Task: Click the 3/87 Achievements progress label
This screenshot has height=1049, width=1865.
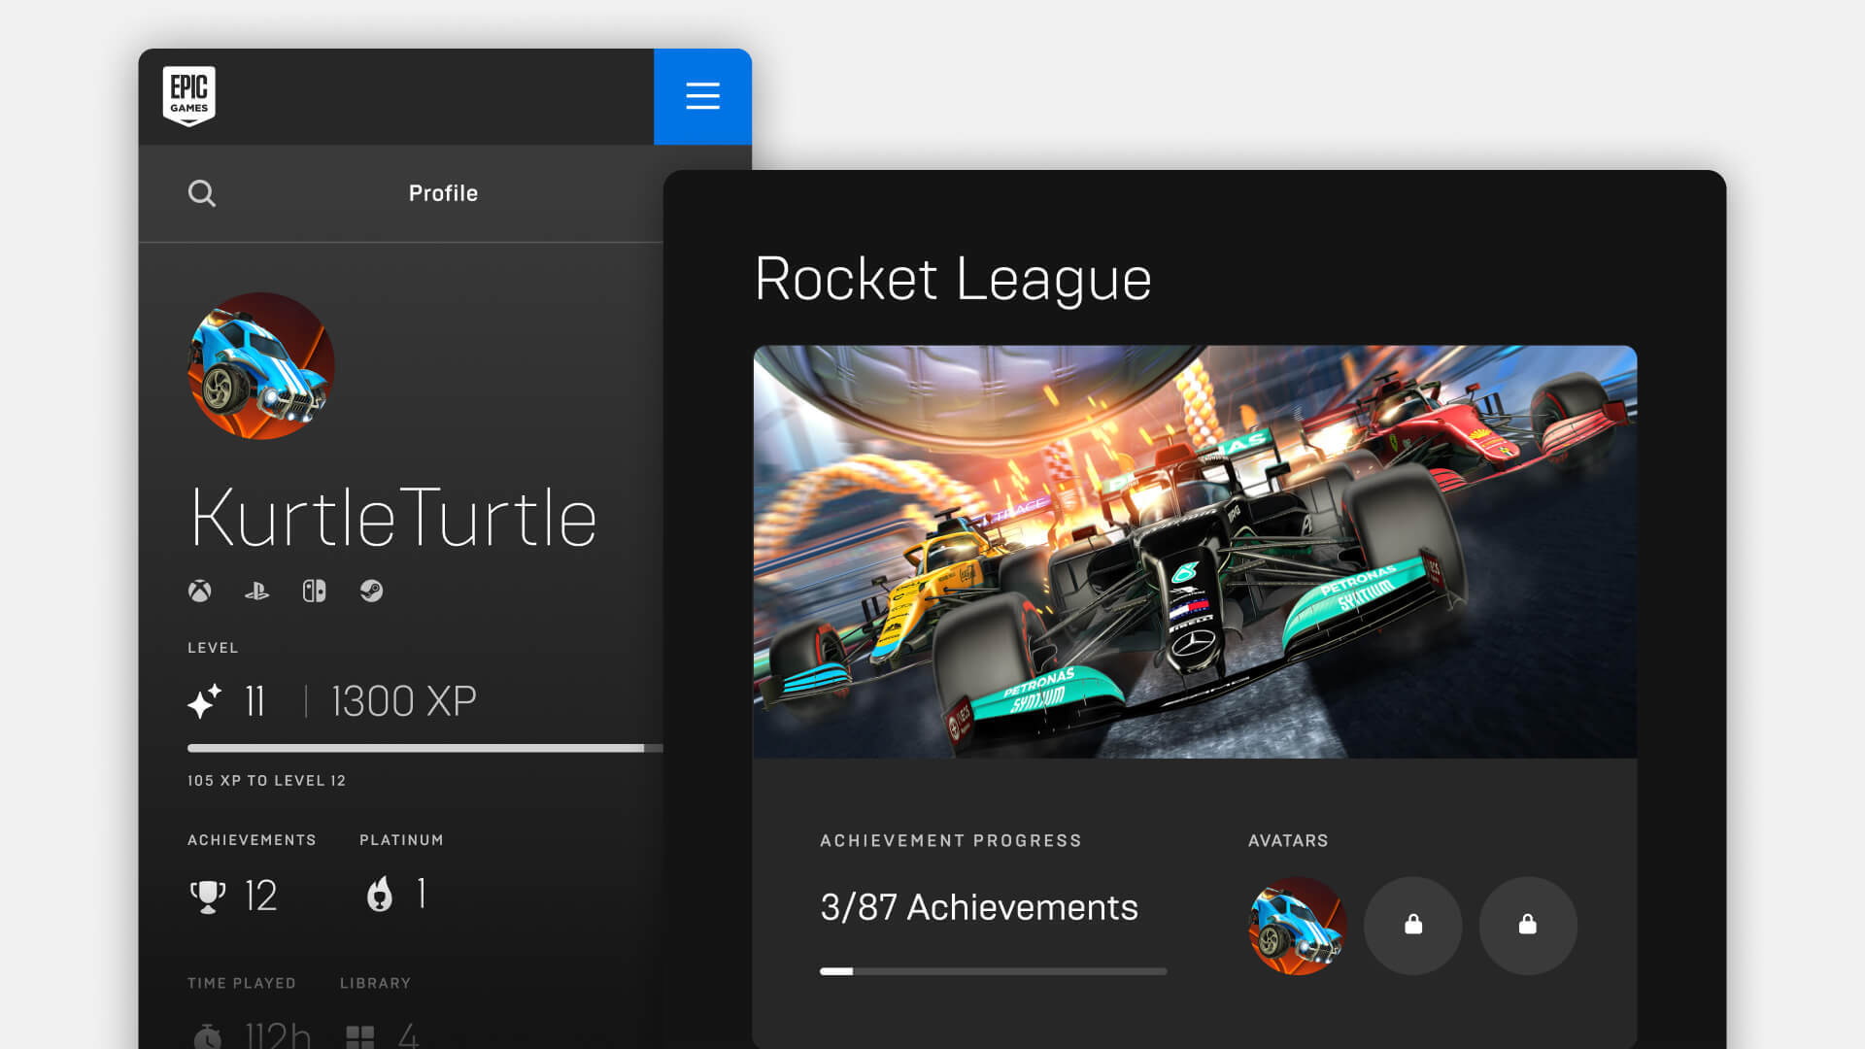Action: coord(978,908)
